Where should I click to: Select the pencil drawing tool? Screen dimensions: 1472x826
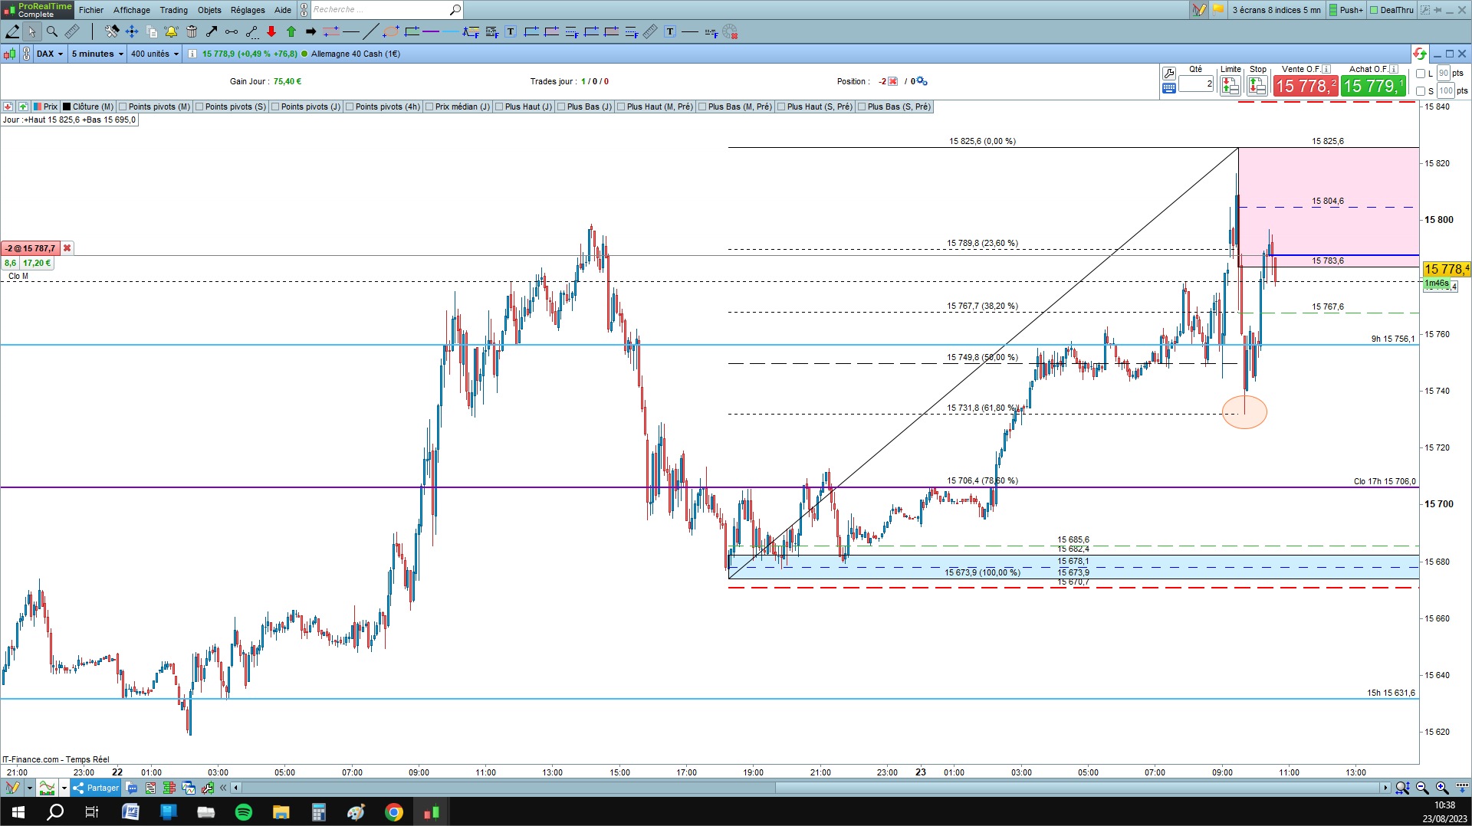[x=12, y=31]
